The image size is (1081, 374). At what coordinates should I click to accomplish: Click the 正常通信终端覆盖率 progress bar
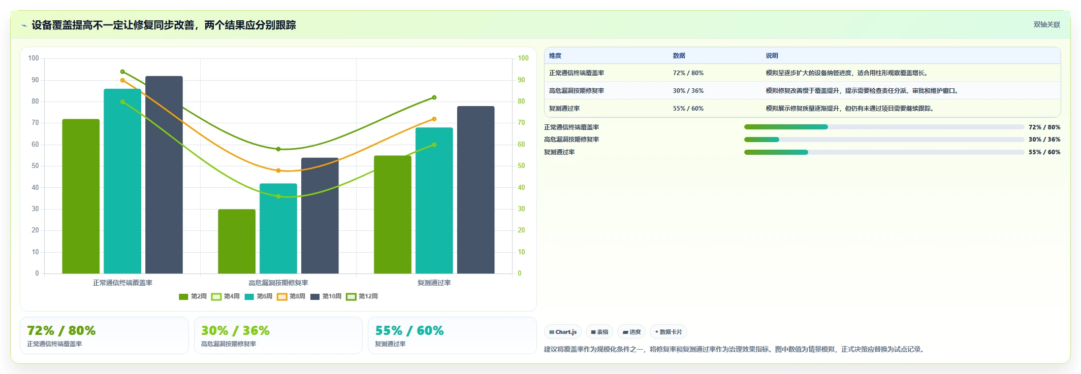pyautogui.click(x=884, y=127)
